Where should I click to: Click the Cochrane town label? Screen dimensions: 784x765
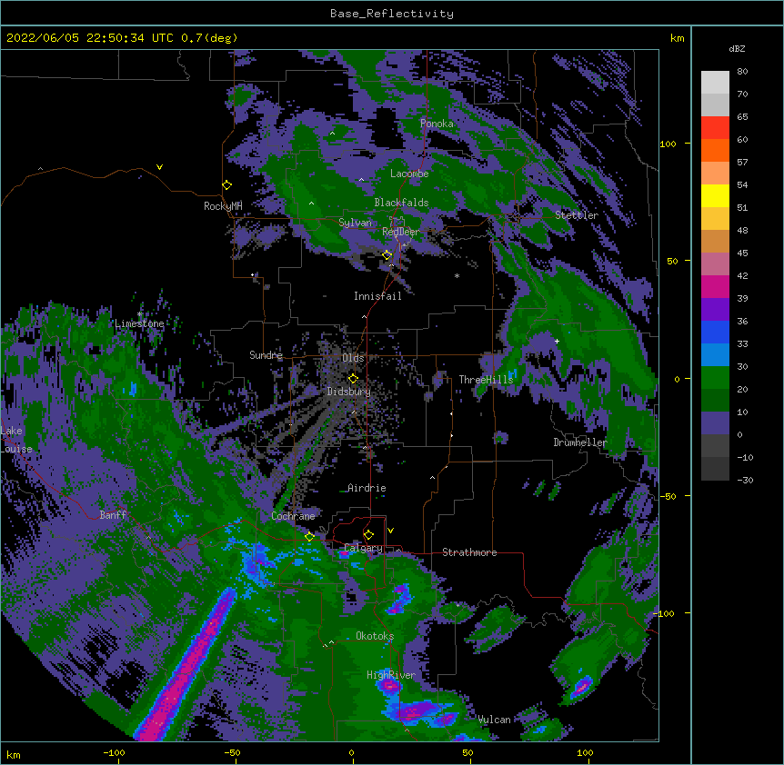pos(293,516)
